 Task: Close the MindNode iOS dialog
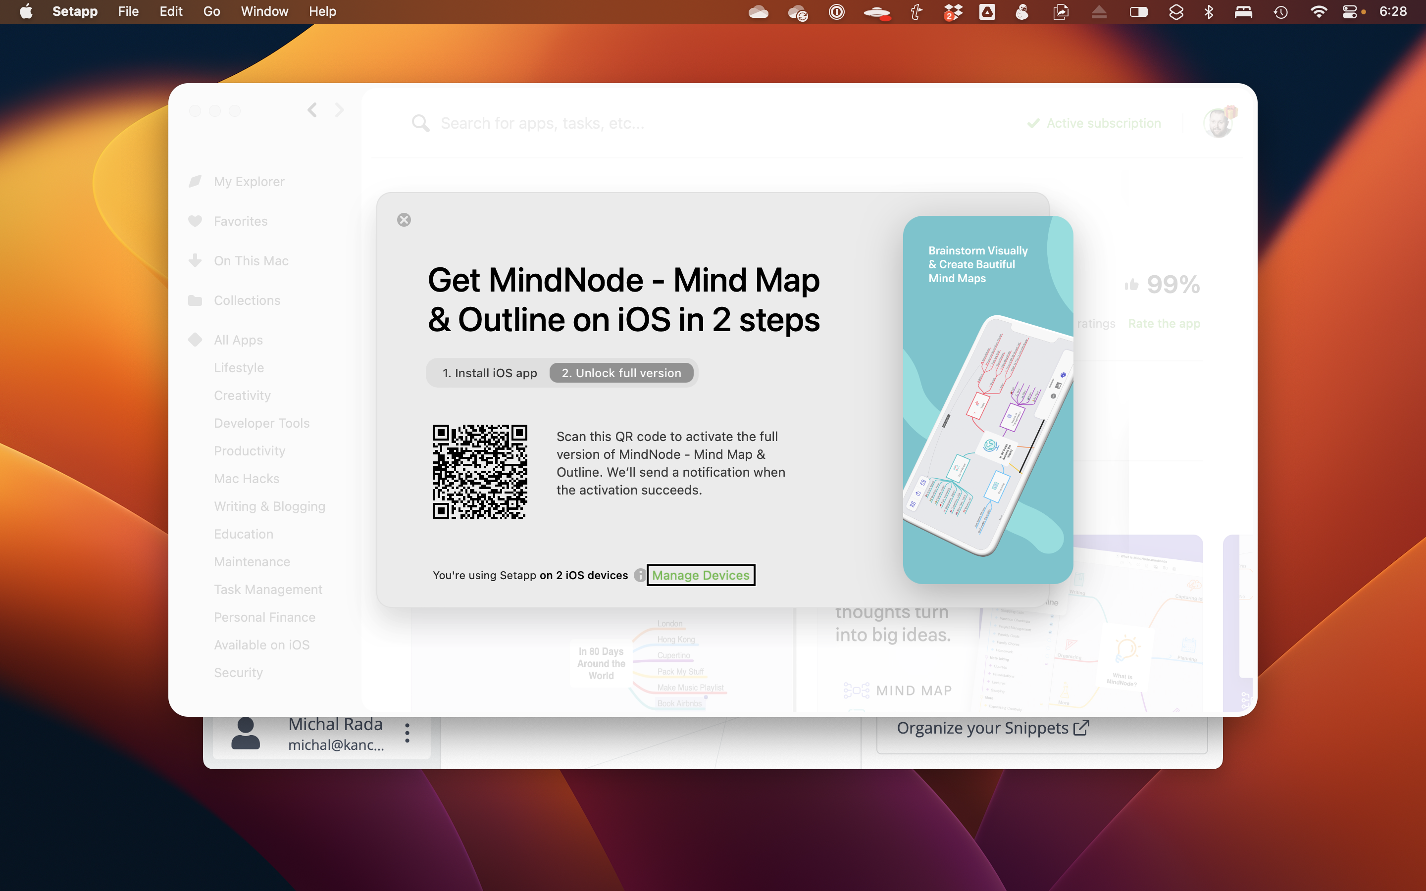404,220
